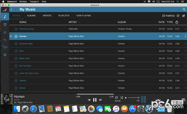Pause playback in the bottom bar

(x=95, y=100)
